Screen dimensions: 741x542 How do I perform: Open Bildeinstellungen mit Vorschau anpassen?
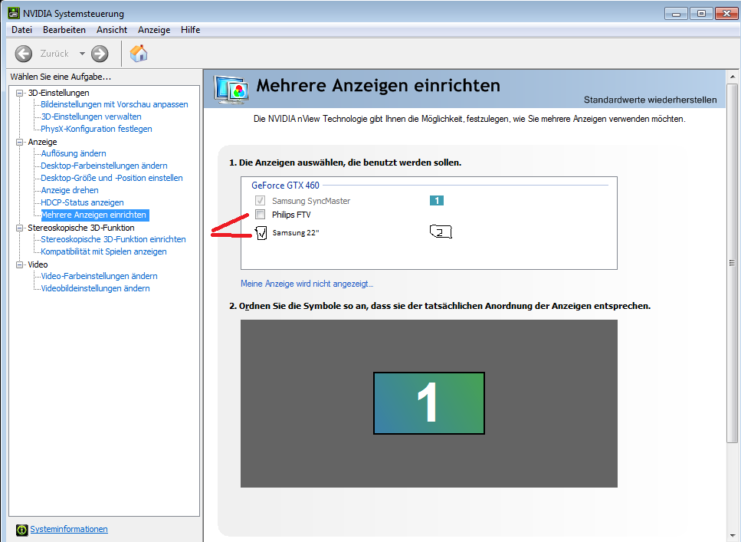114,104
